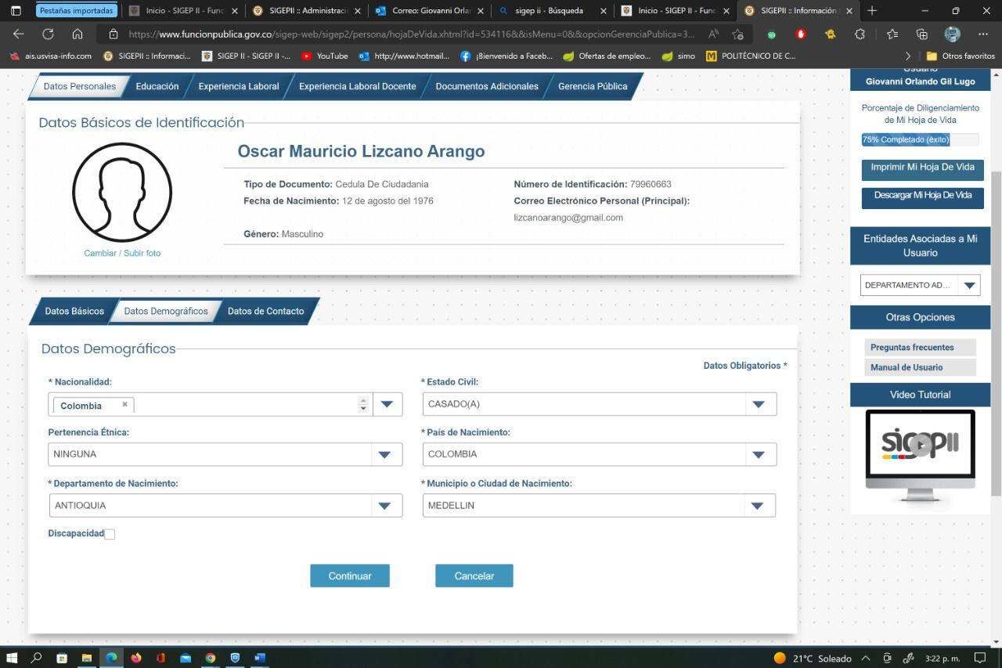Open the Datos de Contacto tab
Image resolution: width=1002 pixels, height=668 pixels.
[x=265, y=311]
